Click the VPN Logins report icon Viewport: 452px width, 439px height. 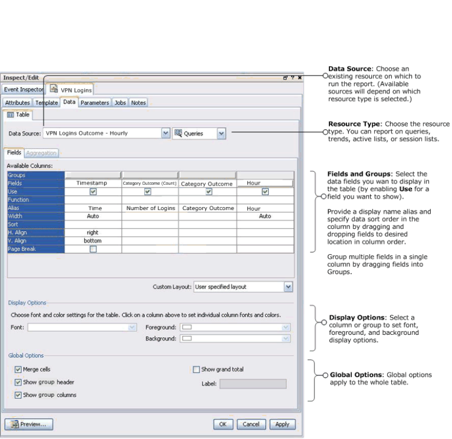(54, 89)
